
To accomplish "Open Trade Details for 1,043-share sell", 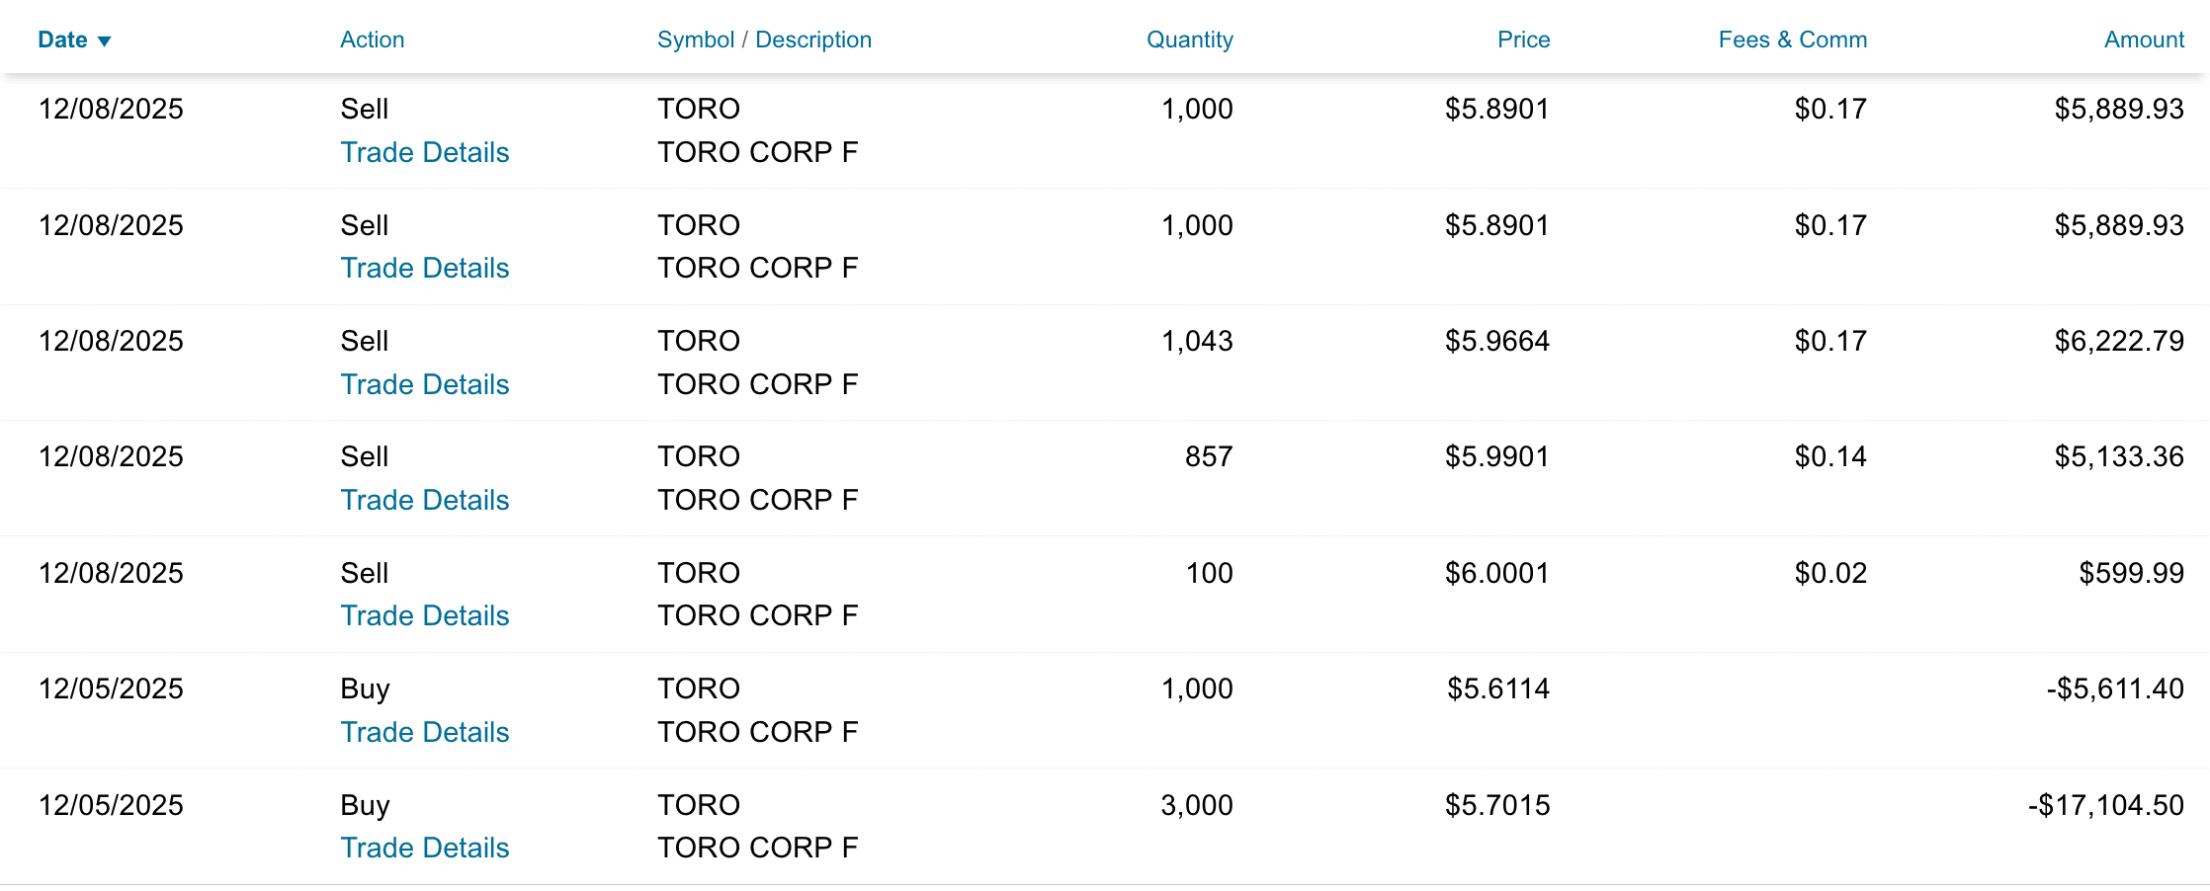I will click(424, 384).
